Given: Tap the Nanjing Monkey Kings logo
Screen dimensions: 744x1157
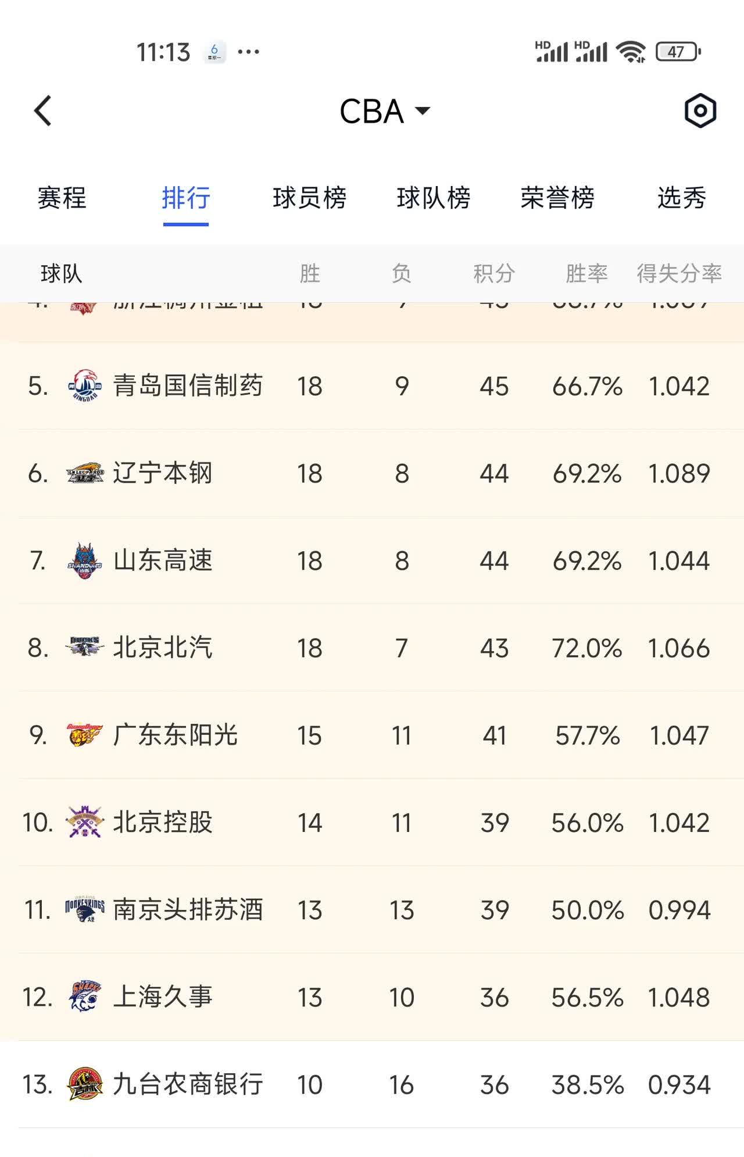Looking at the screenshot, I should click(85, 909).
